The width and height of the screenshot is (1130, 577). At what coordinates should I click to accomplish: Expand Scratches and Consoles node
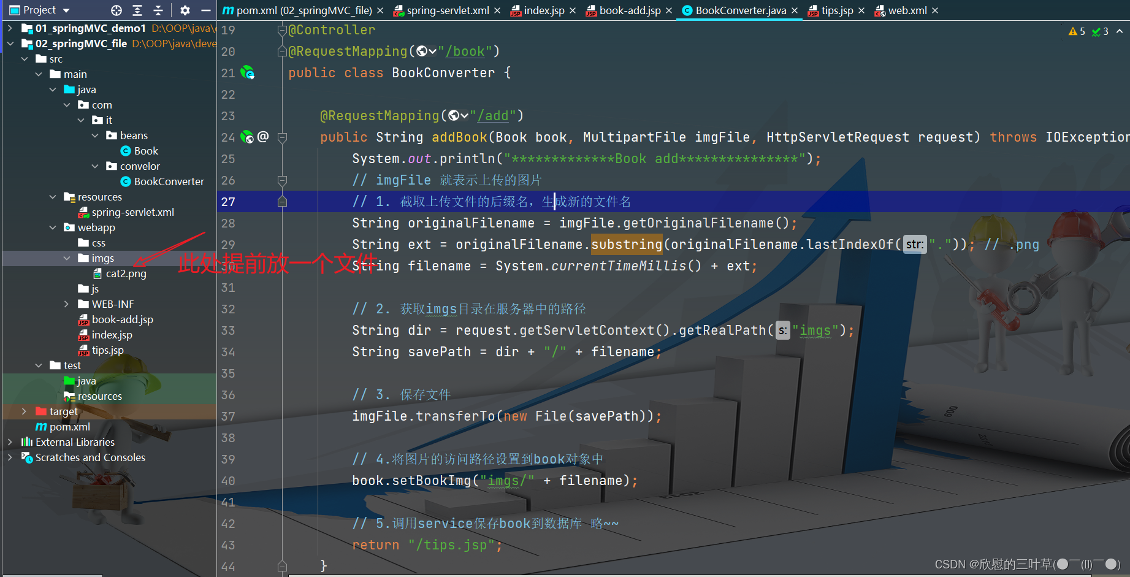(10, 457)
